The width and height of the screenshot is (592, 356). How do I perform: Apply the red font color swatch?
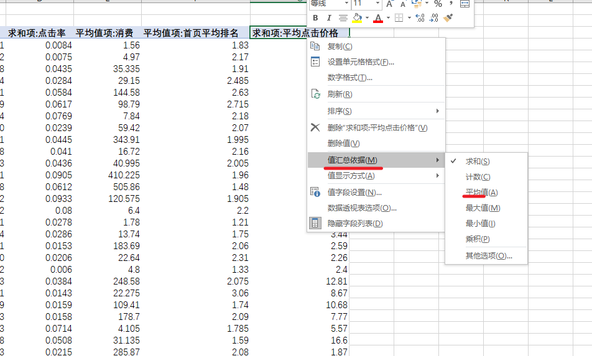(377, 18)
